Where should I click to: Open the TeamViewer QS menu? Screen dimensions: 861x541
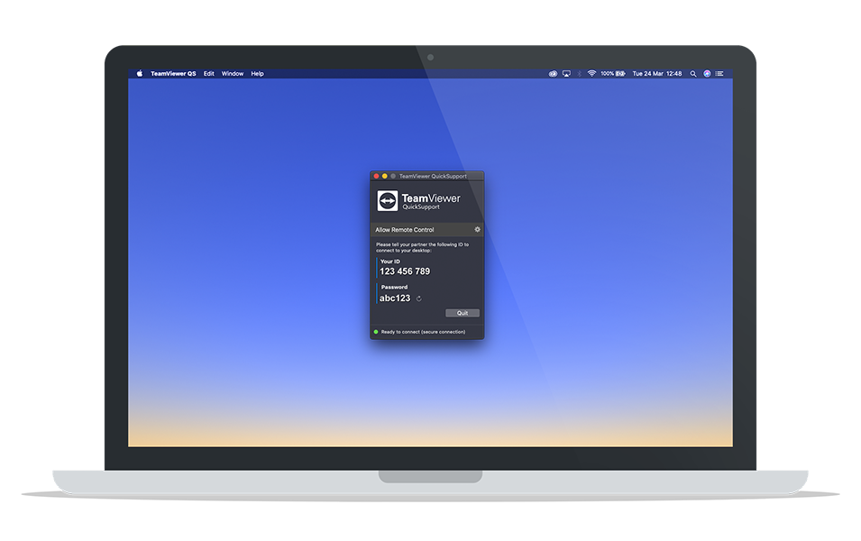pos(173,74)
